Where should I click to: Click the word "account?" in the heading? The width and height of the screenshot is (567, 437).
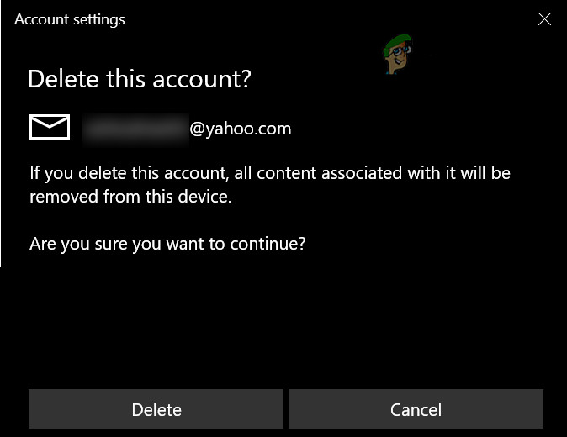coord(202,80)
